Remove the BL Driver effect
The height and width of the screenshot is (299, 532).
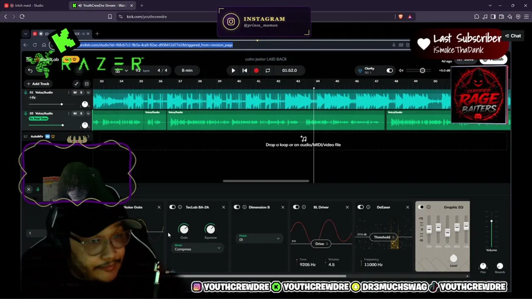(347, 207)
